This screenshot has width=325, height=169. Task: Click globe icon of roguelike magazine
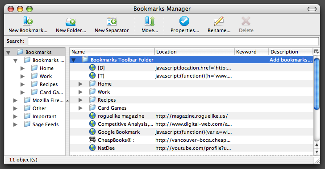tap(92, 115)
